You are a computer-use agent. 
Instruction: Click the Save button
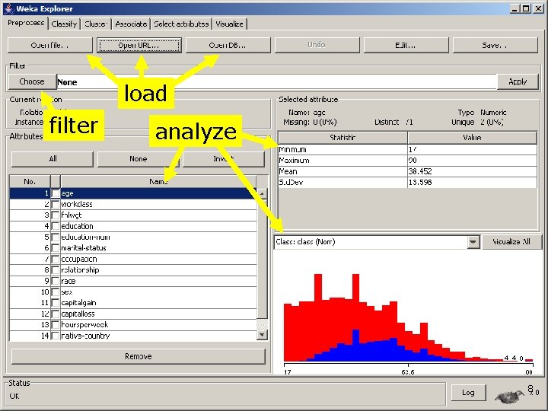495,45
